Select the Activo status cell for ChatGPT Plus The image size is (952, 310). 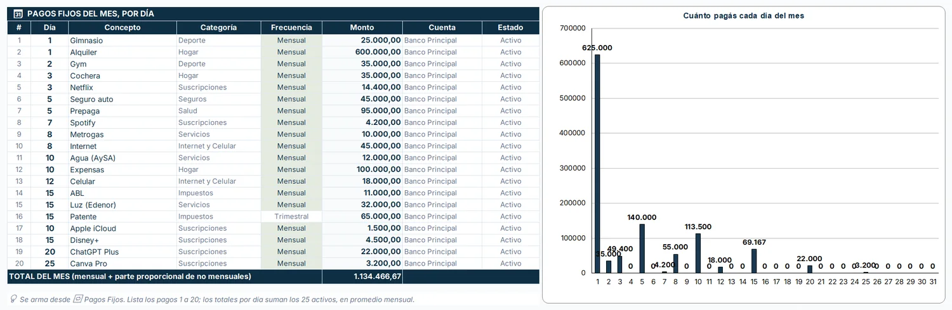[510, 252]
